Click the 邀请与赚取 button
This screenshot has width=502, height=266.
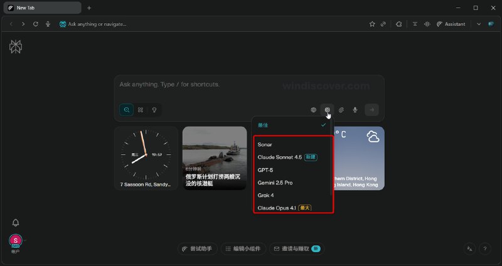[x=297, y=248]
